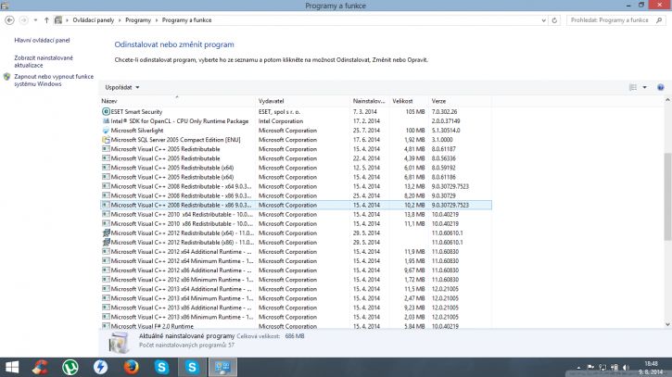Click the Control Panel icon in address bar
This screenshot has width=672, height=377.
pos(58,20)
